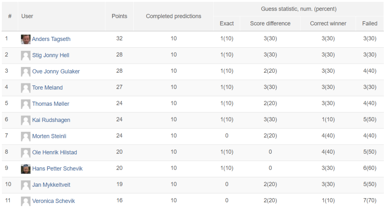Open Anders Tagseth's user profile link
The height and width of the screenshot is (208, 388).
pos(51,39)
